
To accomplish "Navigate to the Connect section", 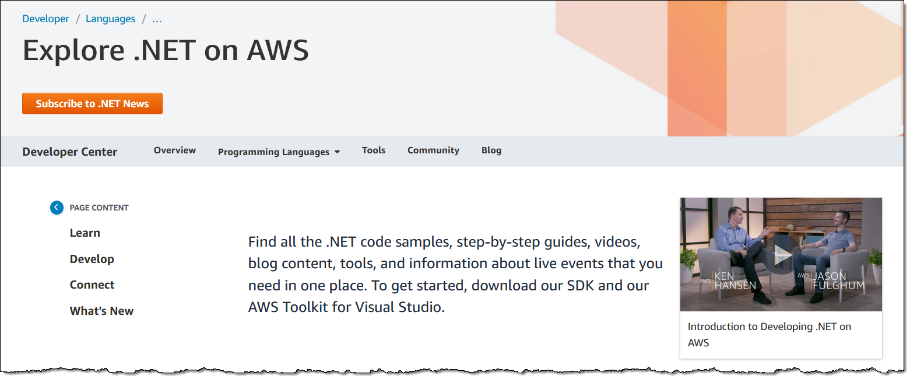I will pos(92,285).
